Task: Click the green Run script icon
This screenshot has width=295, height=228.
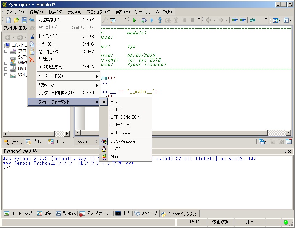Action: click(x=134, y=20)
